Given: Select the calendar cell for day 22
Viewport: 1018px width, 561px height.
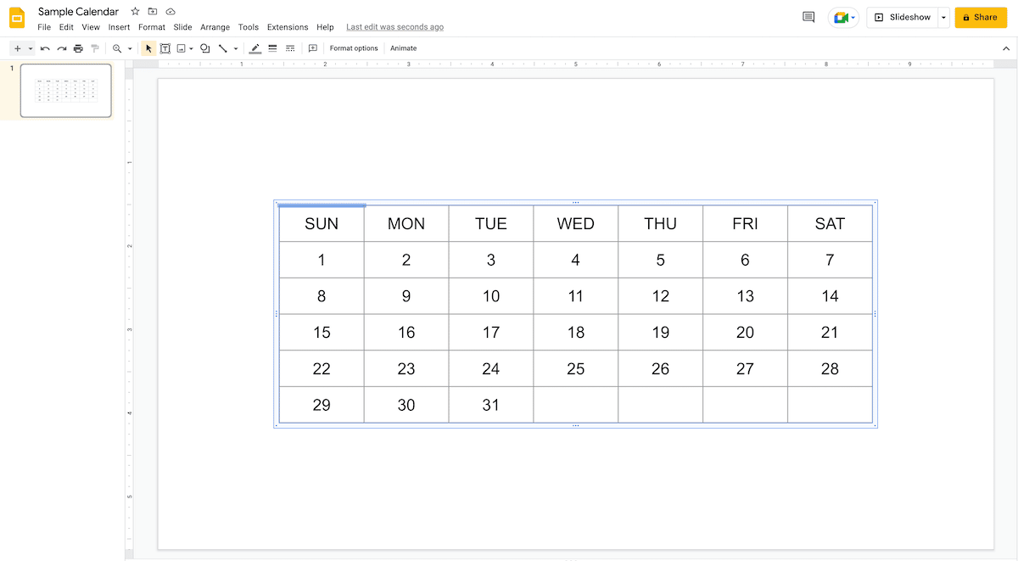Looking at the screenshot, I should pyautogui.click(x=322, y=368).
